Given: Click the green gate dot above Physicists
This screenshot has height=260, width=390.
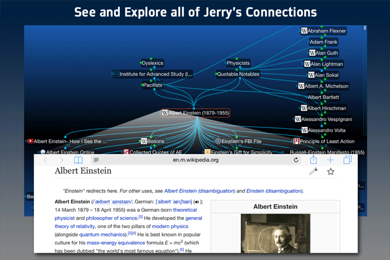Looking at the screenshot, I should (x=237, y=59).
